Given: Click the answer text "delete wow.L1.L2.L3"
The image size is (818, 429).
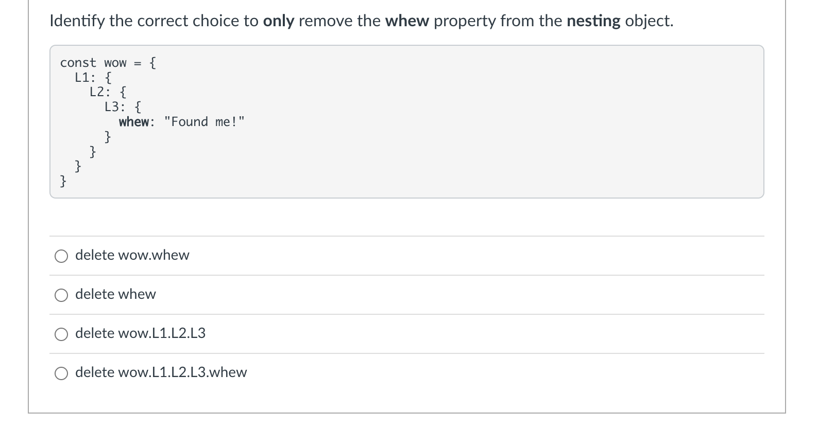Looking at the screenshot, I should click(140, 333).
